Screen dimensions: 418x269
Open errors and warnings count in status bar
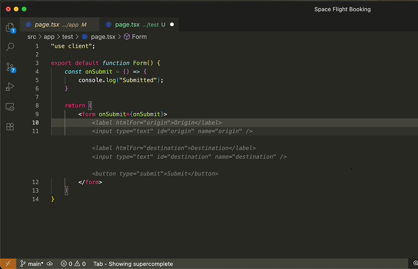(73, 264)
